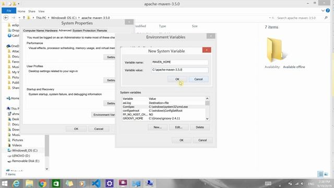This screenshot has height=188, width=334.
Task: Switch to Advanced tab in System Properties
Action: [65, 30]
